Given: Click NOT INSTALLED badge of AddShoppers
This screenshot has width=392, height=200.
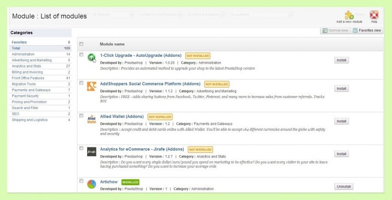Looking at the screenshot, I should click(217, 85).
